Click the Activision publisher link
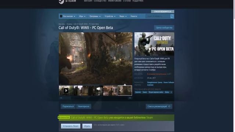Screen dimensions: 235x132 tap(150, 85)
